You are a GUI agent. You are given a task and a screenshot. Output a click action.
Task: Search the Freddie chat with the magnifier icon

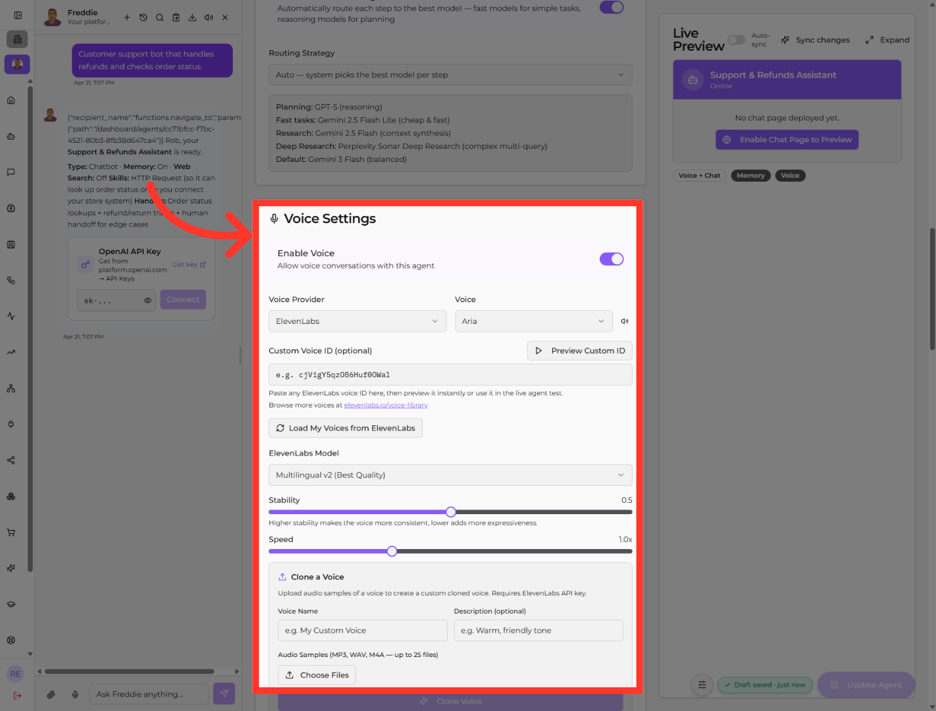(x=160, y=18)
